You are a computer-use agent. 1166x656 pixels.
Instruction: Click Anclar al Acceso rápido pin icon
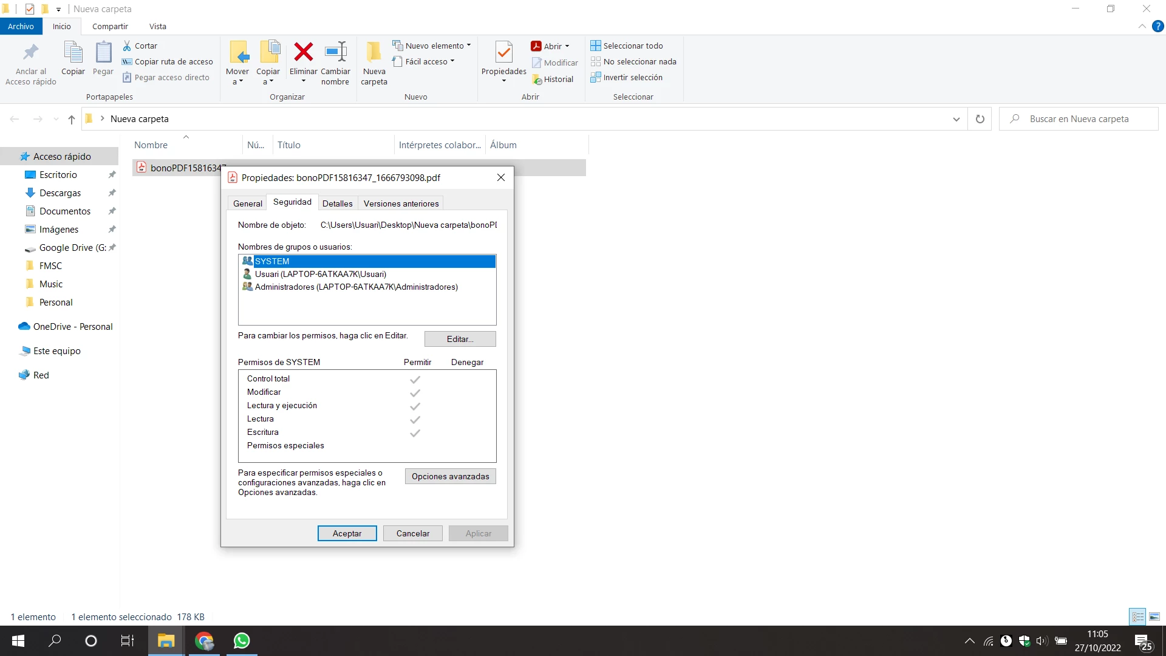[x=30, y=53]
